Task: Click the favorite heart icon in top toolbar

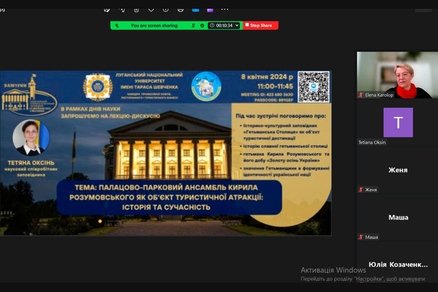Action: pyautogui.click(x=151, y=10)
